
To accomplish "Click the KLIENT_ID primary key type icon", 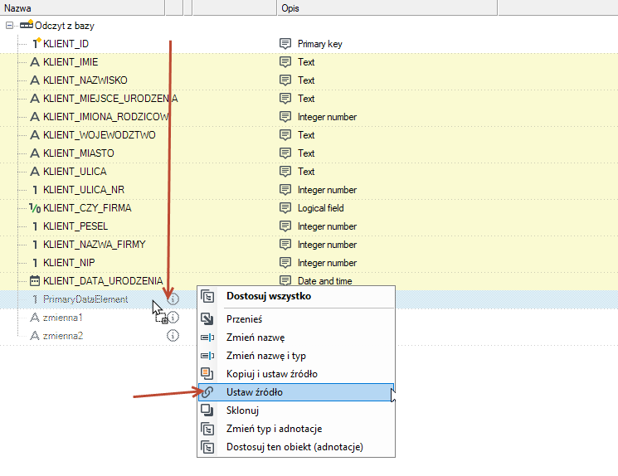I will click(36, 43).
